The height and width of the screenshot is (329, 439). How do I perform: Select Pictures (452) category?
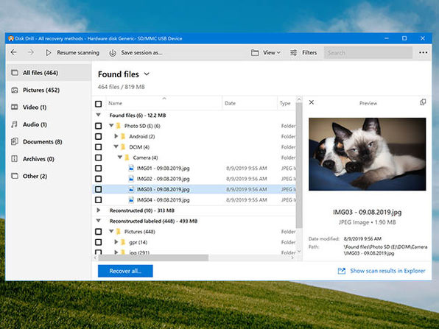pyautogui.click(x=49, y=90)
